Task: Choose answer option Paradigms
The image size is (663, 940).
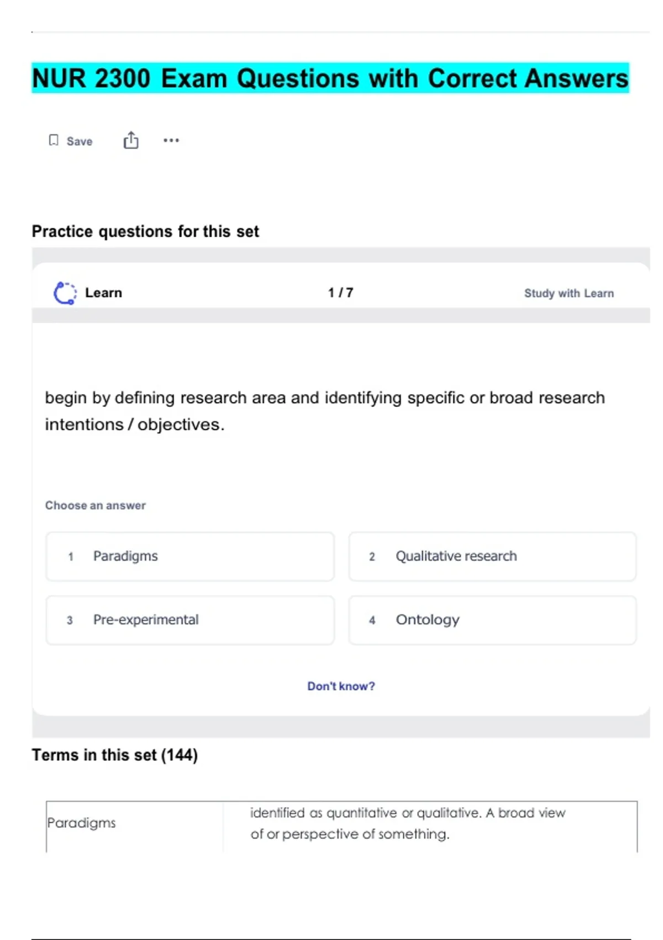Action: coord(190,556)
